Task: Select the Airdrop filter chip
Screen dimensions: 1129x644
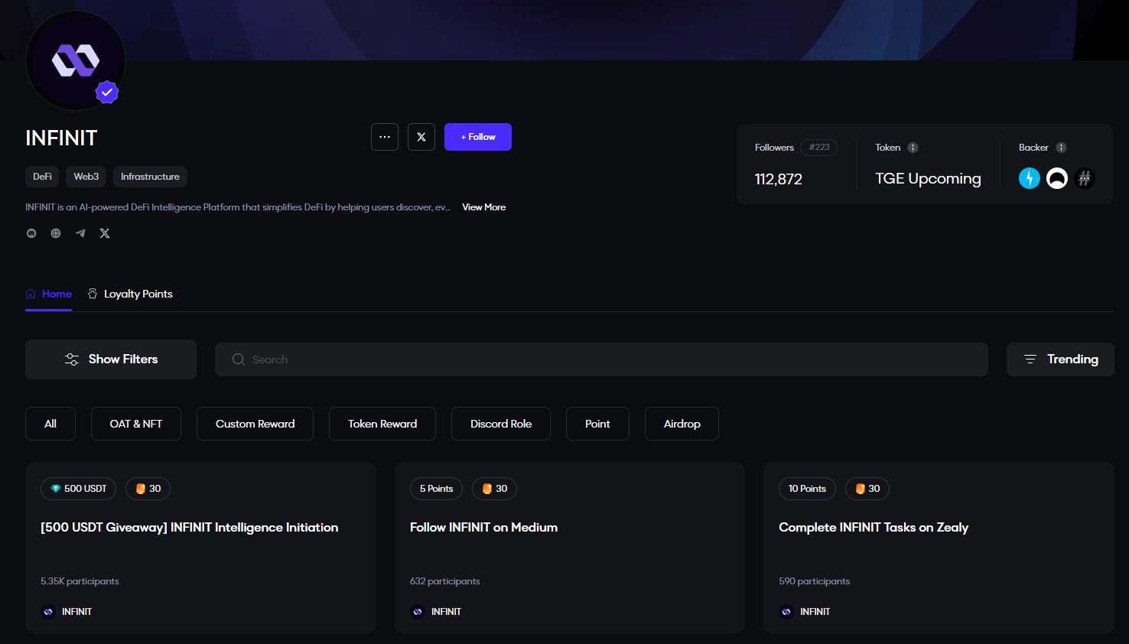Action: point(682,424)
